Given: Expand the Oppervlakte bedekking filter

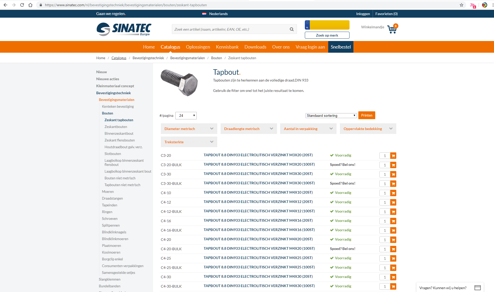Looking at the screenshot, I should (x=368, y=129).
